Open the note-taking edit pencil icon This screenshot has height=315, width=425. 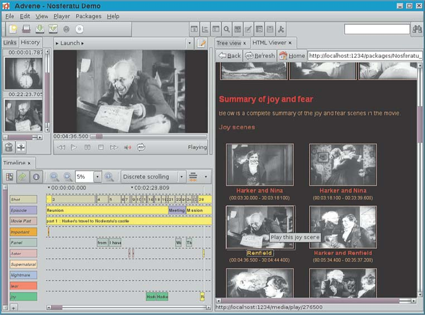click(x=248, y=29)
